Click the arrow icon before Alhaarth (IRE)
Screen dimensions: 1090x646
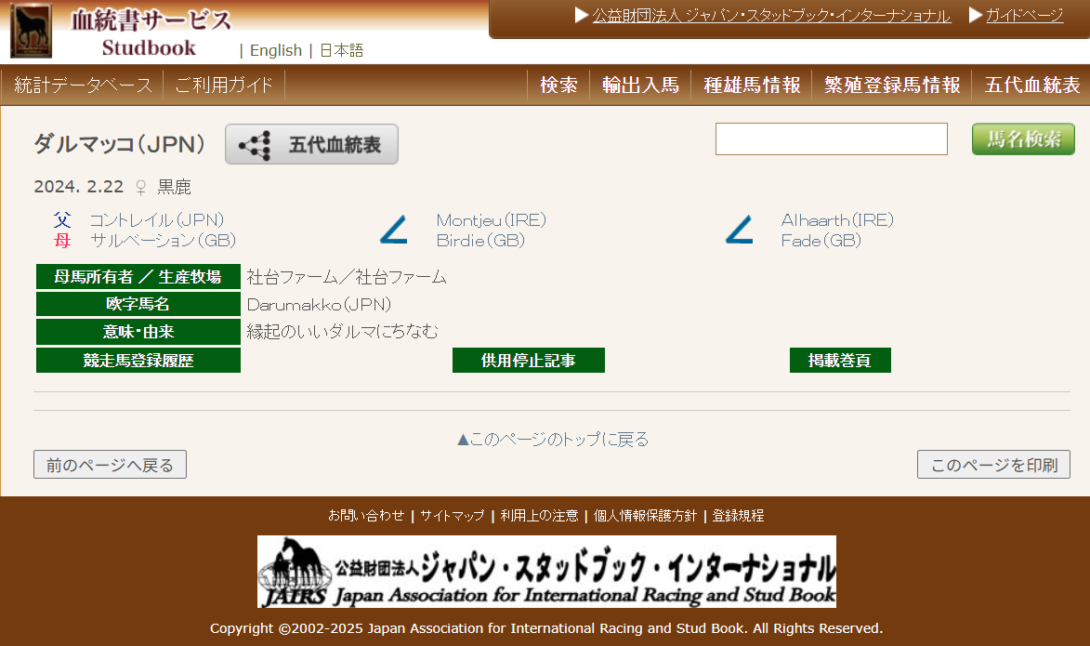739,231
